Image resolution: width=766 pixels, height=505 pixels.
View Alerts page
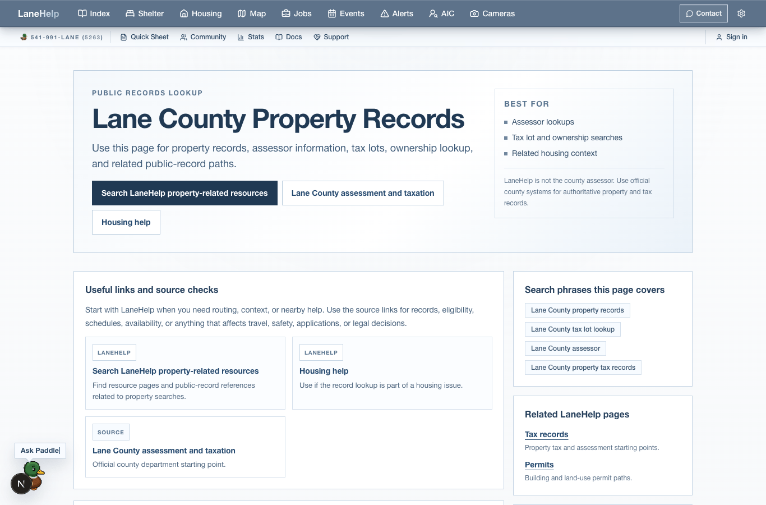(x=397, y=13)
